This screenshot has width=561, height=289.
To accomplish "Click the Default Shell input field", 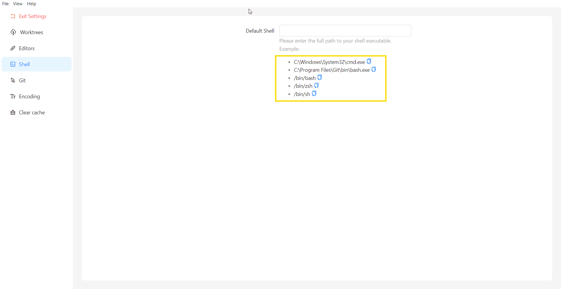I will pos(345,30).
